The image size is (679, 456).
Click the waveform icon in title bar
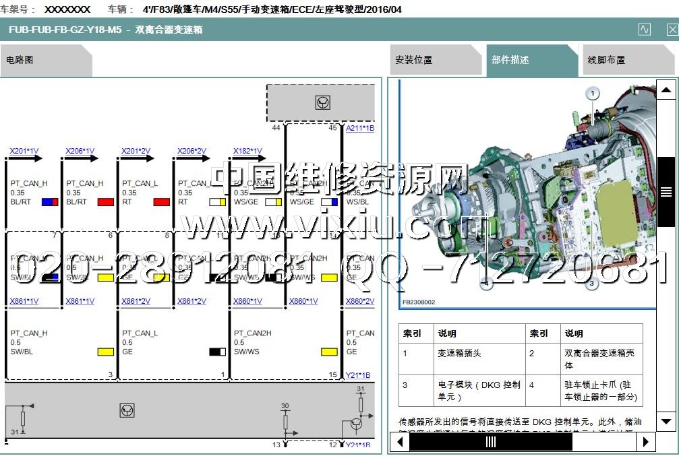coord(645,30)
